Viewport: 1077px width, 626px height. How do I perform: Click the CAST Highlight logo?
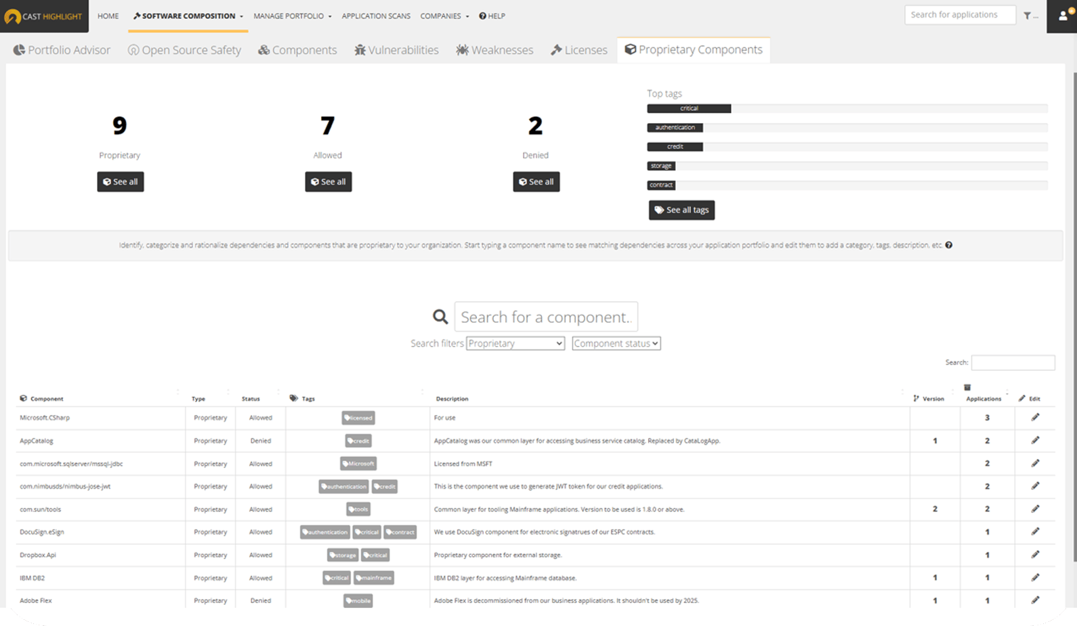[44, 16]
